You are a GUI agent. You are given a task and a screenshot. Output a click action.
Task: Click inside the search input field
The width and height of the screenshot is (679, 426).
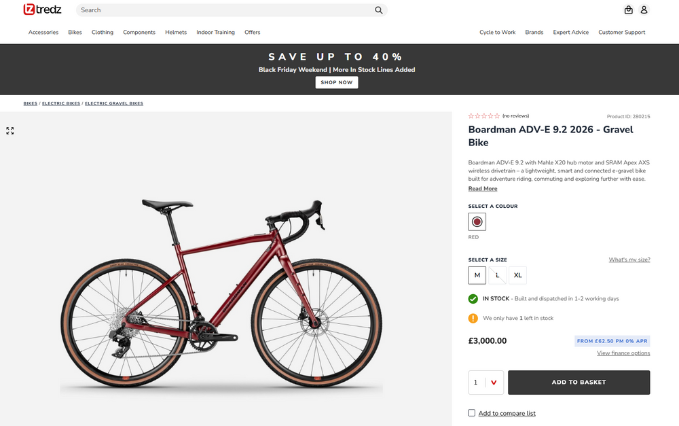click(x=204, y=10)
